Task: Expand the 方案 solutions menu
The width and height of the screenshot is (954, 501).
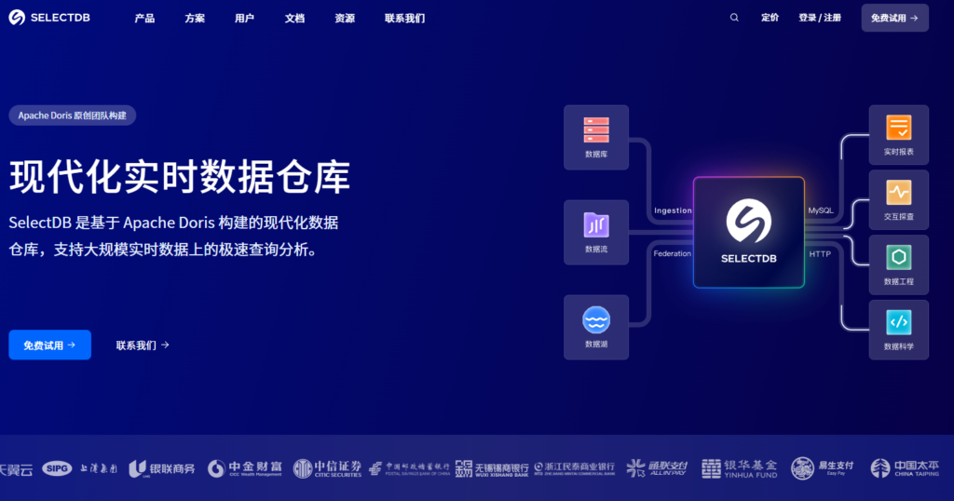Action: pyautogui.click(x=195, y=18)
